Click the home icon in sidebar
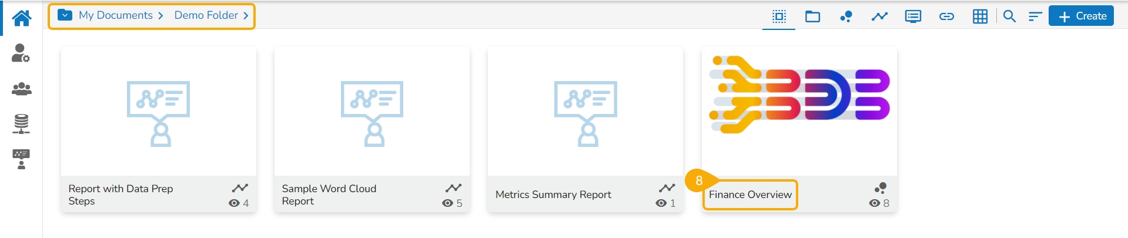The image size is (1128, 238). click(x=22, y=18)
